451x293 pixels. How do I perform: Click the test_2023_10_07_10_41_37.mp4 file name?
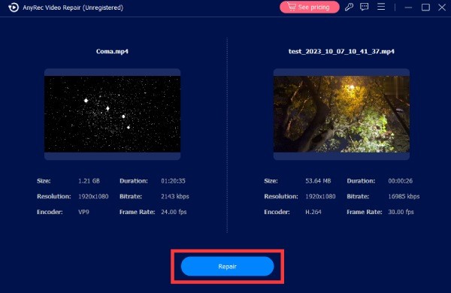[341, 52]
